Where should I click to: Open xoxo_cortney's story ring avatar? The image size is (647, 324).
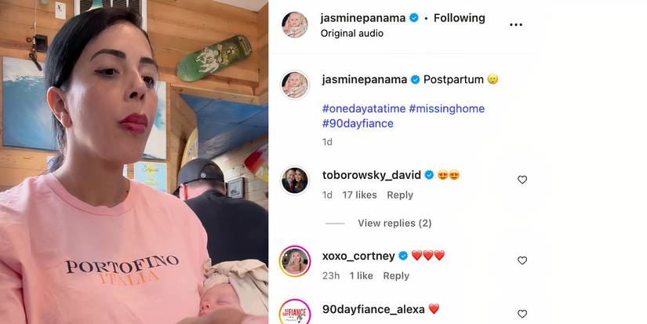[295, 261]
